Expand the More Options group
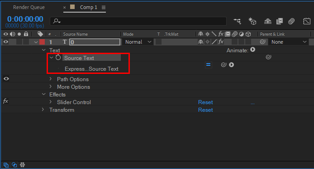Viewport: 314px width, 169px height. 51,87
